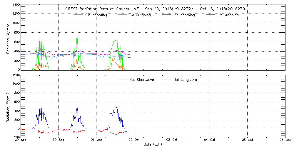Select the 03-Oct date tick label

[172, 140]
